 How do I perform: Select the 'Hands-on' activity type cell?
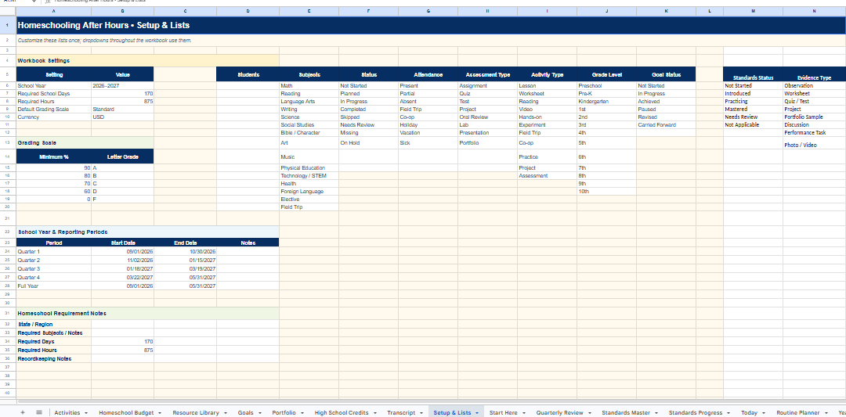(x=547, y=117)
